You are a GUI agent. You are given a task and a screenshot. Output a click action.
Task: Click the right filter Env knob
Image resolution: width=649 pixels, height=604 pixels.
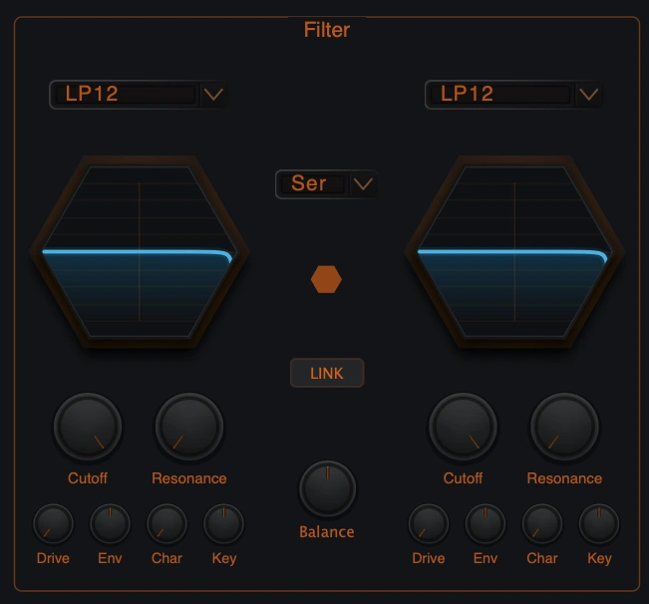(x=486, y=523)
